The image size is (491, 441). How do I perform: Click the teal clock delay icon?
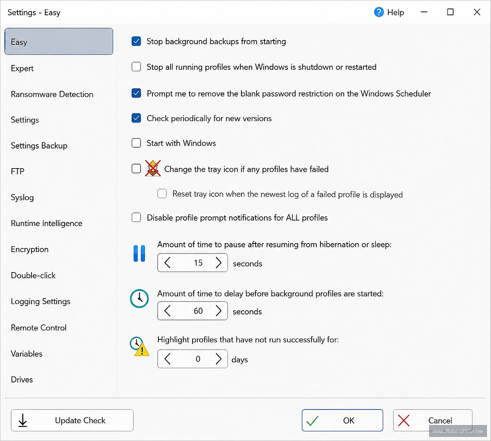coord(139,298)
